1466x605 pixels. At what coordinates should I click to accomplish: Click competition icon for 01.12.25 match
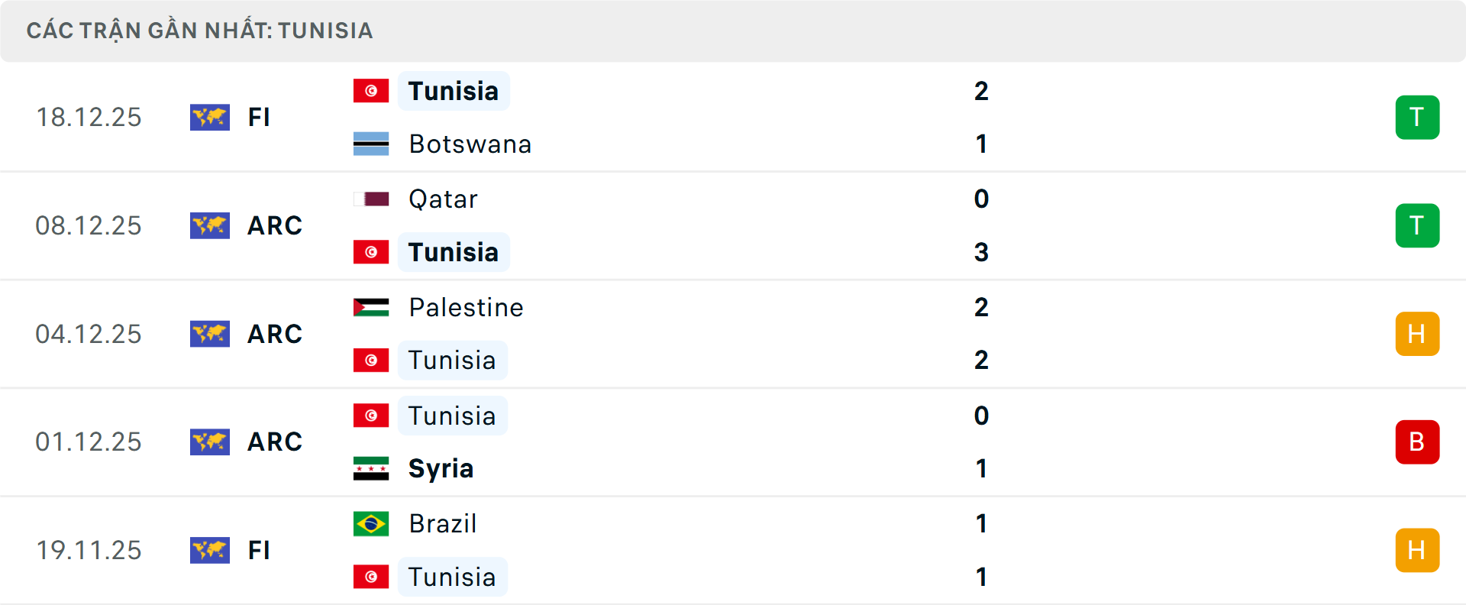210,442
